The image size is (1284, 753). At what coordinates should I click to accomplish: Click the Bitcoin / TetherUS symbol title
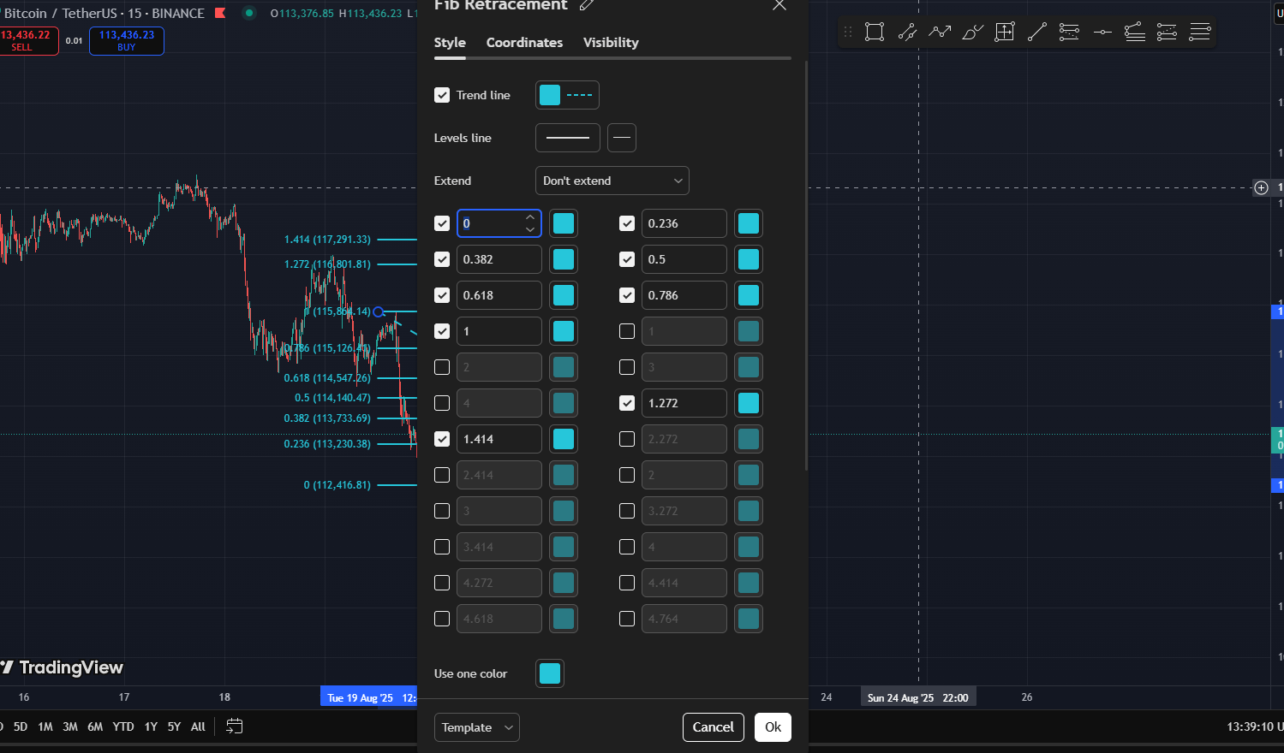coord(62,13)
